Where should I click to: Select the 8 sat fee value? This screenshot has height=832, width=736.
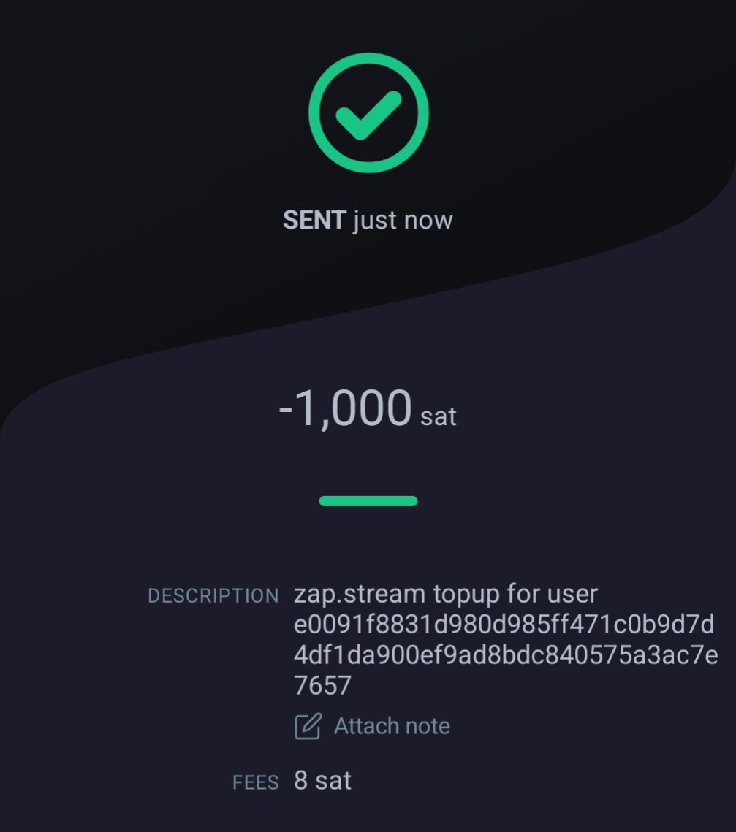click(x=322, y=781)
